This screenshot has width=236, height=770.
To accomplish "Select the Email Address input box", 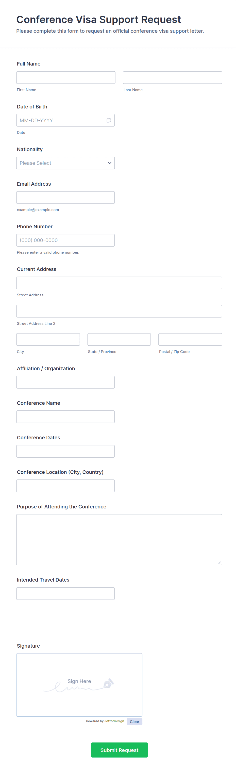I will pyautogui.click(x=65, y=198).
